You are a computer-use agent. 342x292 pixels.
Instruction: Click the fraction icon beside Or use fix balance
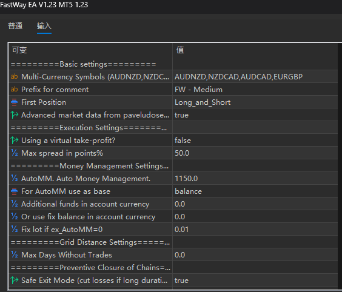(15, 216)
